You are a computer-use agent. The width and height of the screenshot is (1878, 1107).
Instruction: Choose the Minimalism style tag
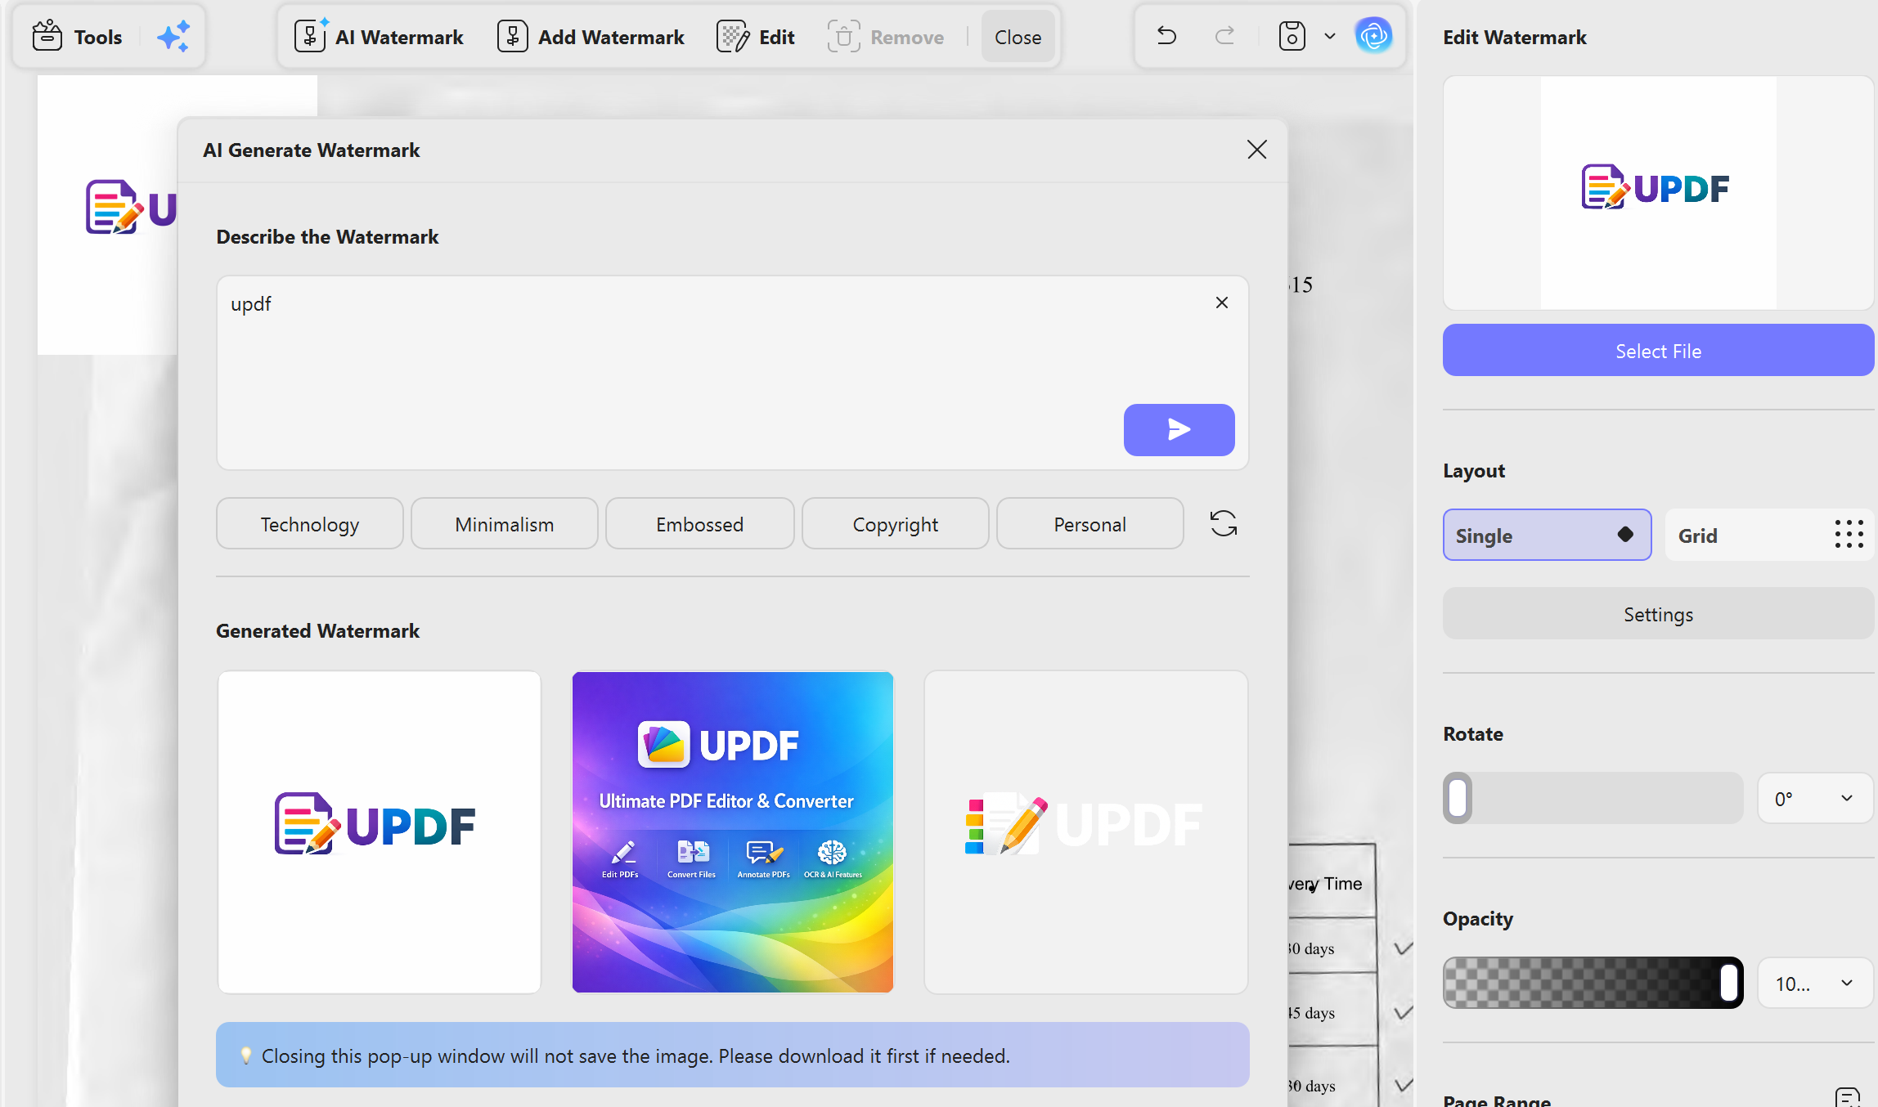pyautogui.click(x=504, y=524)
